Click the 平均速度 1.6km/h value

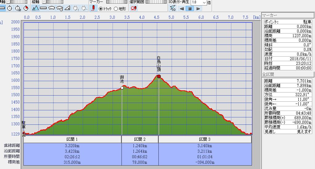304,127
